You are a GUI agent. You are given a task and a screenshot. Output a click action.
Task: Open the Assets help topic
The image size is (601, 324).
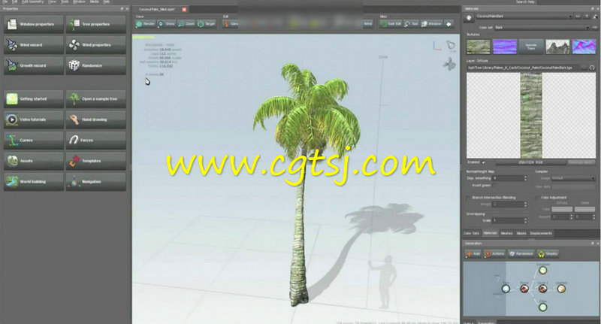pyautogui.click(x=34, y=161)
